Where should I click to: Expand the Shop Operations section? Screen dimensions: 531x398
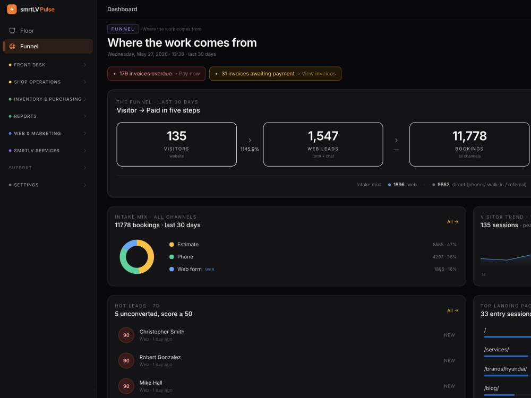[48, 82]
